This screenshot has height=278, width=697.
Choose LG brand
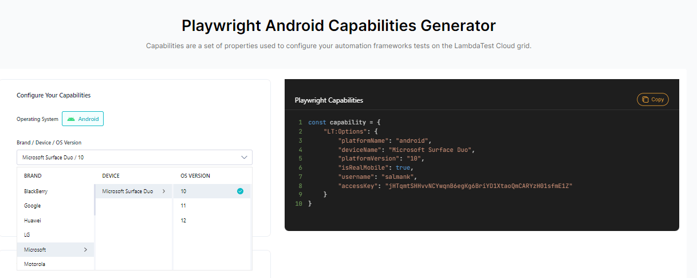(x=56, y=235)
